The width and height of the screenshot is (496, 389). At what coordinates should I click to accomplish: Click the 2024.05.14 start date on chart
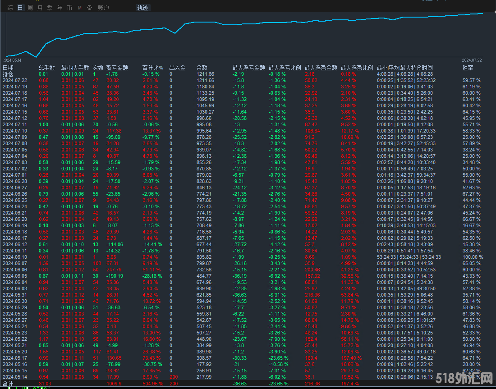[13, 60]
